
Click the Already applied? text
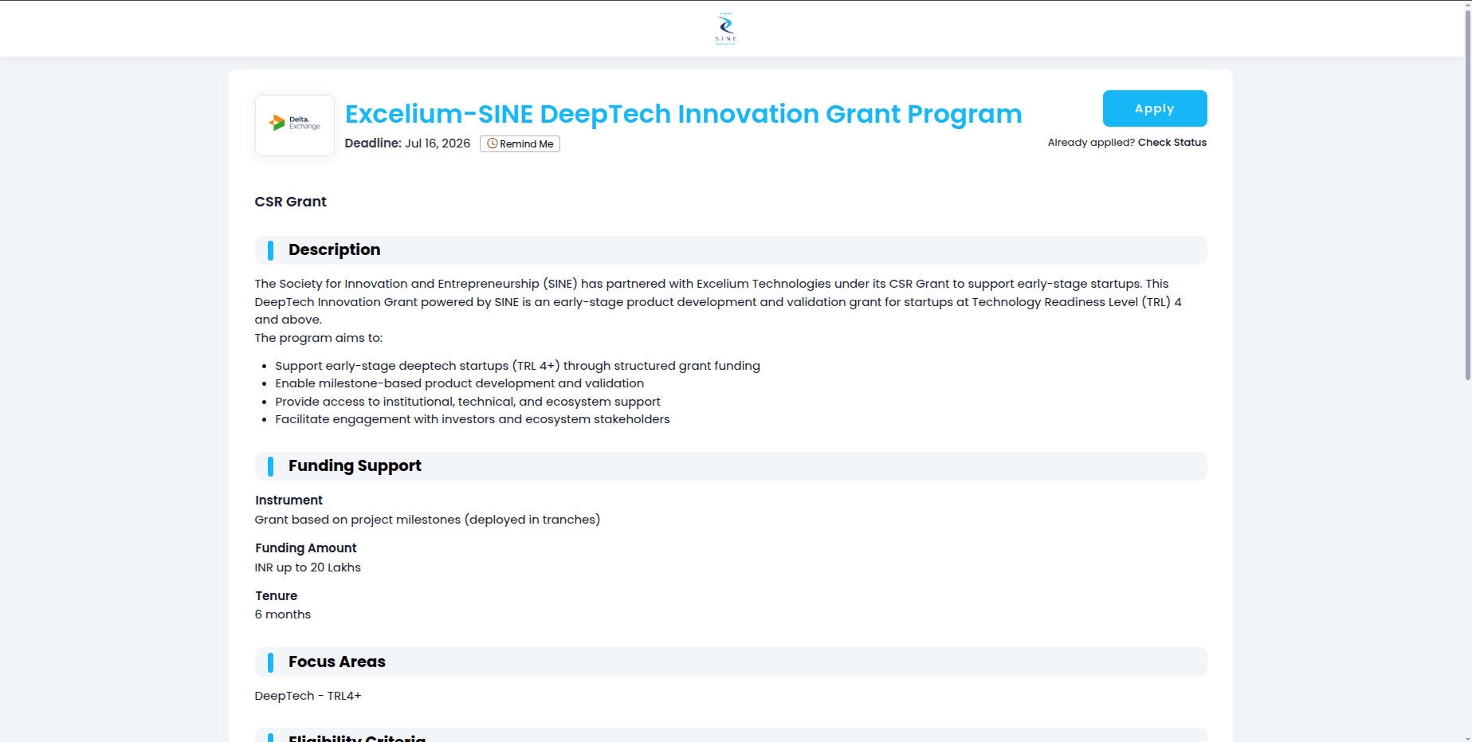pos(1091,143)
